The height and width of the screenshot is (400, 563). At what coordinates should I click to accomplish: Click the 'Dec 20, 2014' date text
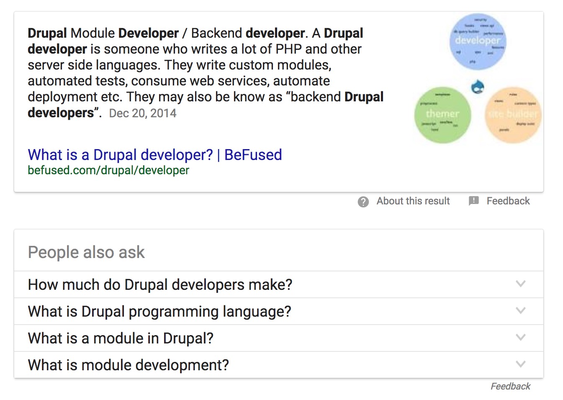[x=143, y=114]
